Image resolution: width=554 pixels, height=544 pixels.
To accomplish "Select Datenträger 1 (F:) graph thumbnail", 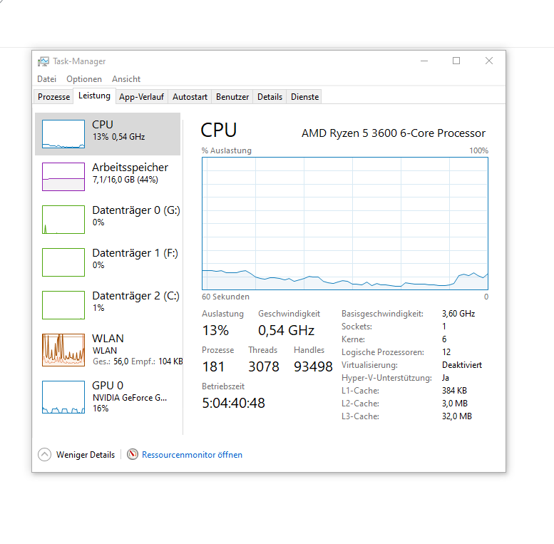I will pos(63,262).
